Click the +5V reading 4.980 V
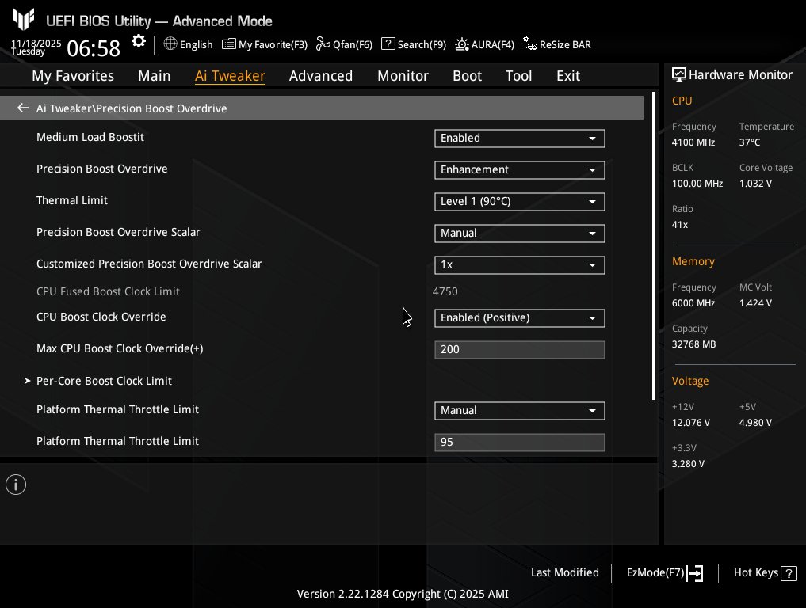Viewport: 806px width, 608px height. coord(755,423)
